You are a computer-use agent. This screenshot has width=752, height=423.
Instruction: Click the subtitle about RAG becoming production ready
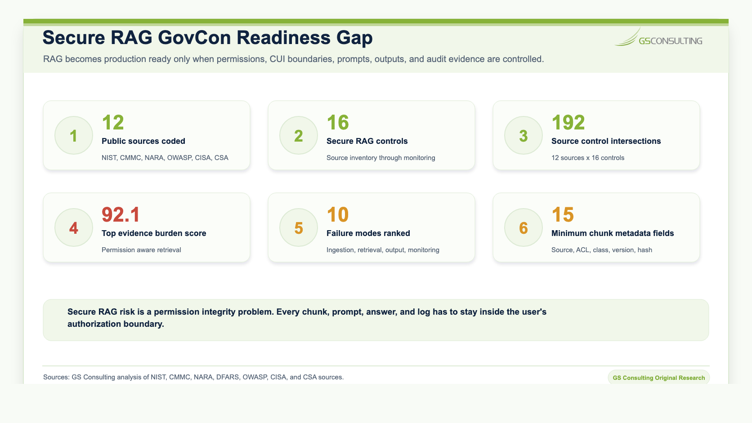click(294, 59)
